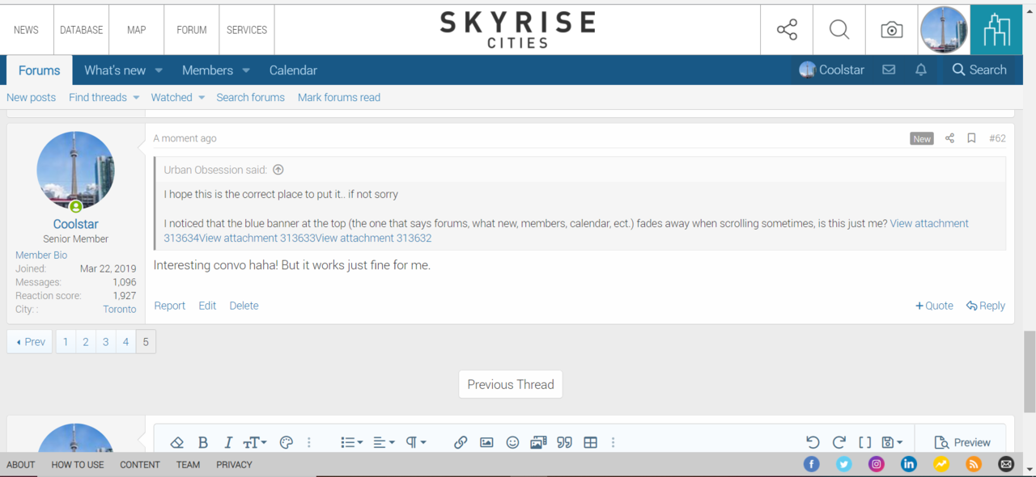This screenshot has width=1036, height=477.
Task: Go to page 3 of the thread
Action: coord(105,342)
